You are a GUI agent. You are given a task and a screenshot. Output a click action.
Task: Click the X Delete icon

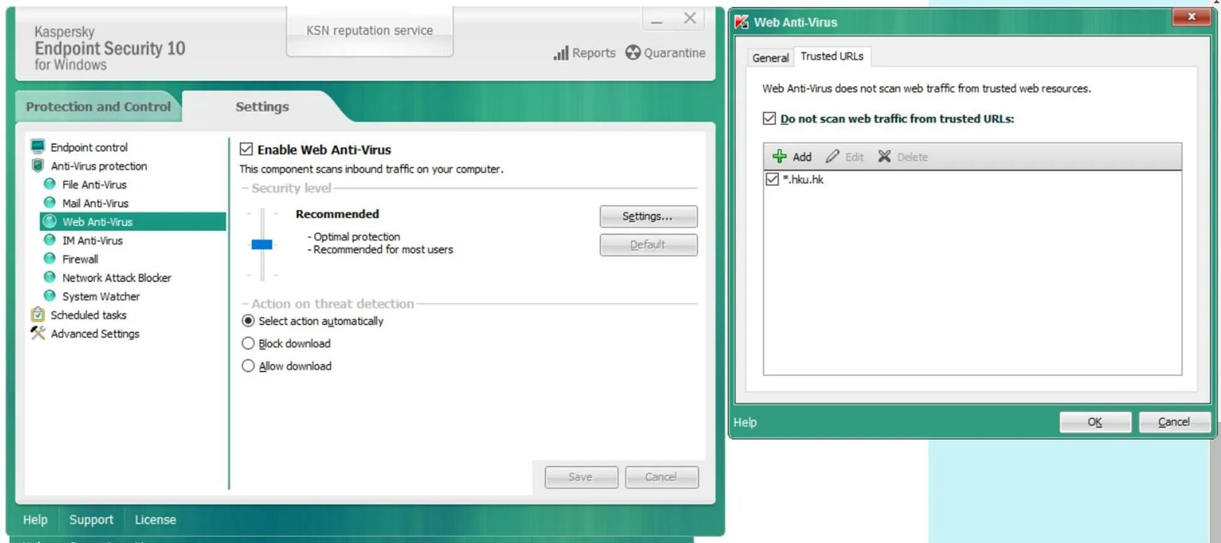[x=884, y=156]
